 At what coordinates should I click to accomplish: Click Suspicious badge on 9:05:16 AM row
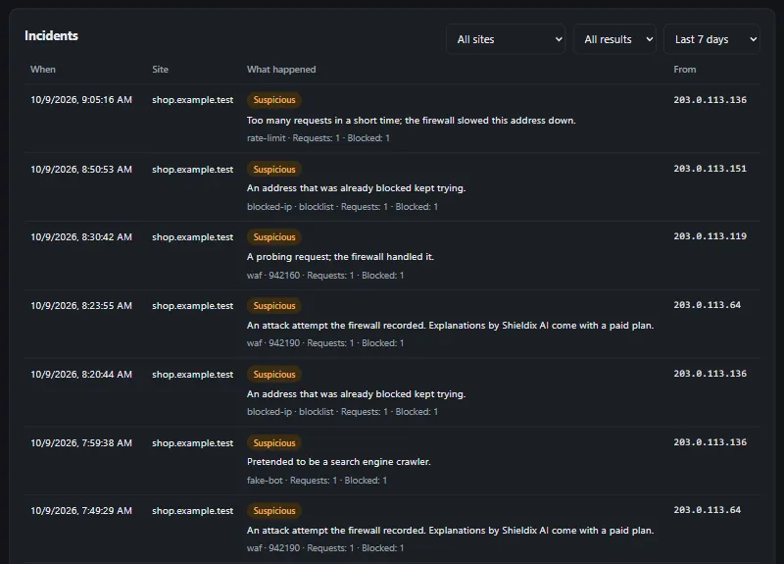point(274,100)
